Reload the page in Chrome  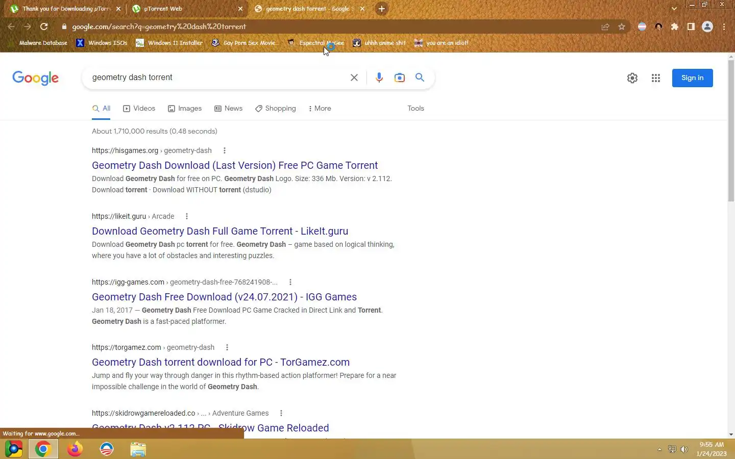coord(44,27)
